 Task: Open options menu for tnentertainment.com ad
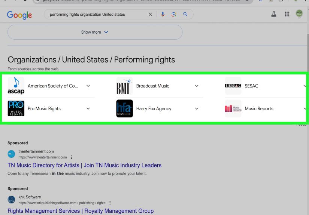[x=72, y=157]
